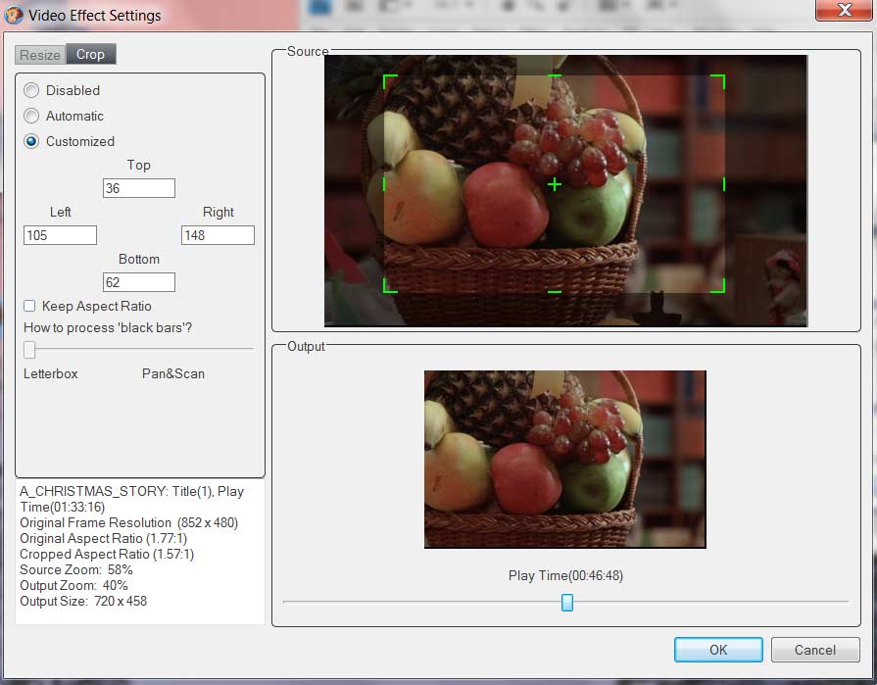The height and width of the screenshot is (685, 877).
Task: Click the Output preview image
Action: (565, 459)
